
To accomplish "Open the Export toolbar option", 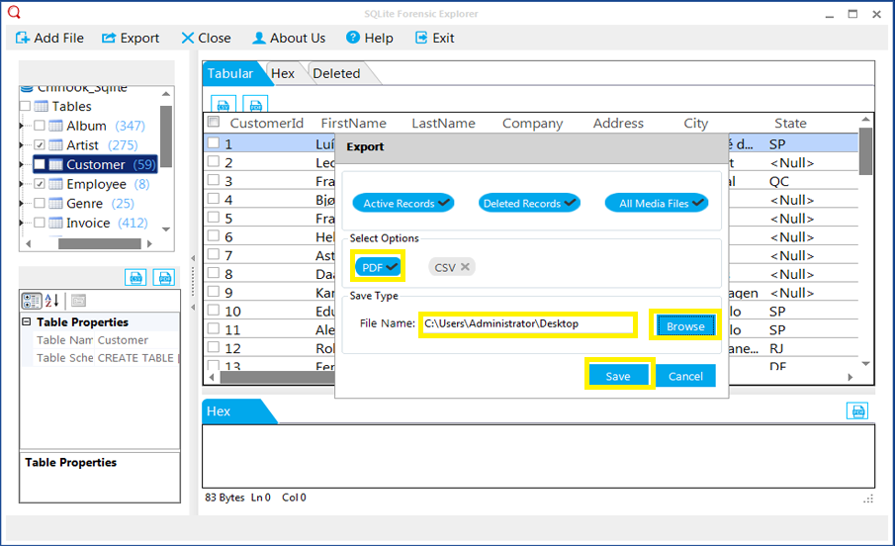I will (x=131, y=39).
